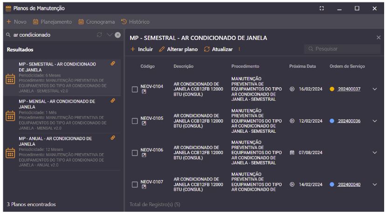Click blue status dot of order 202400036
This screenshot has width=386, height=214.
332,121
